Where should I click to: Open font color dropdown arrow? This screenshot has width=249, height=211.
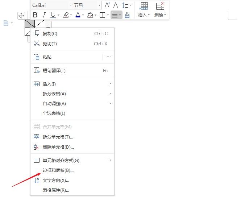83,15
